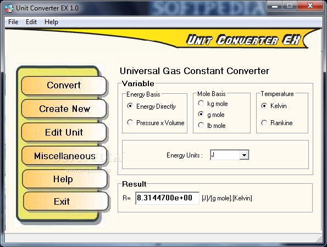This screenshot has width=327, height=247.
Task: Click the Convert sidebar button
Action: coord(64,86)
